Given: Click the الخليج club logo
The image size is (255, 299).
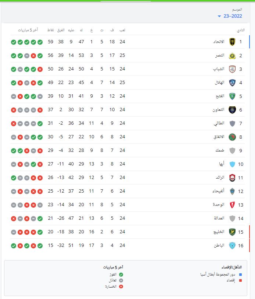Looking at the screenshot, I should point(232,232).
